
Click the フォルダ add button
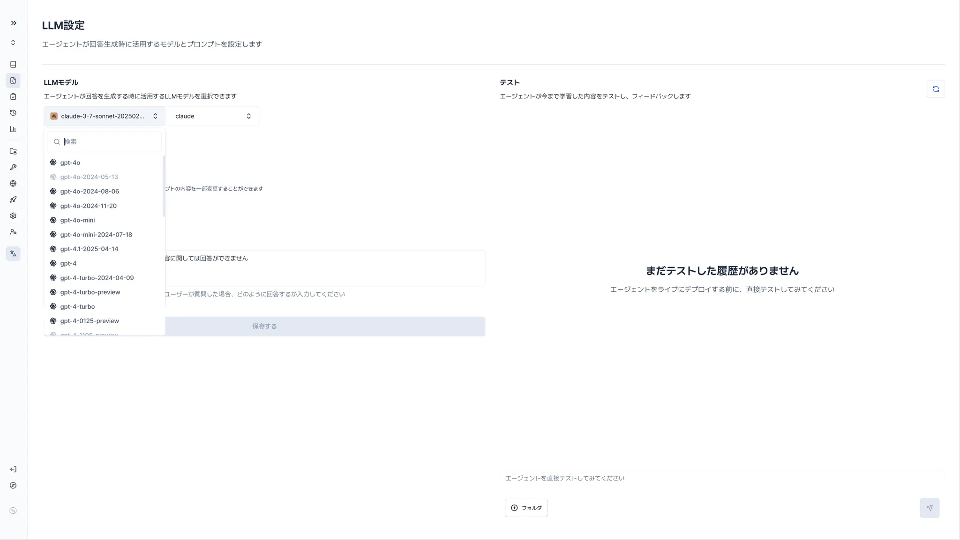click(526, 508)
